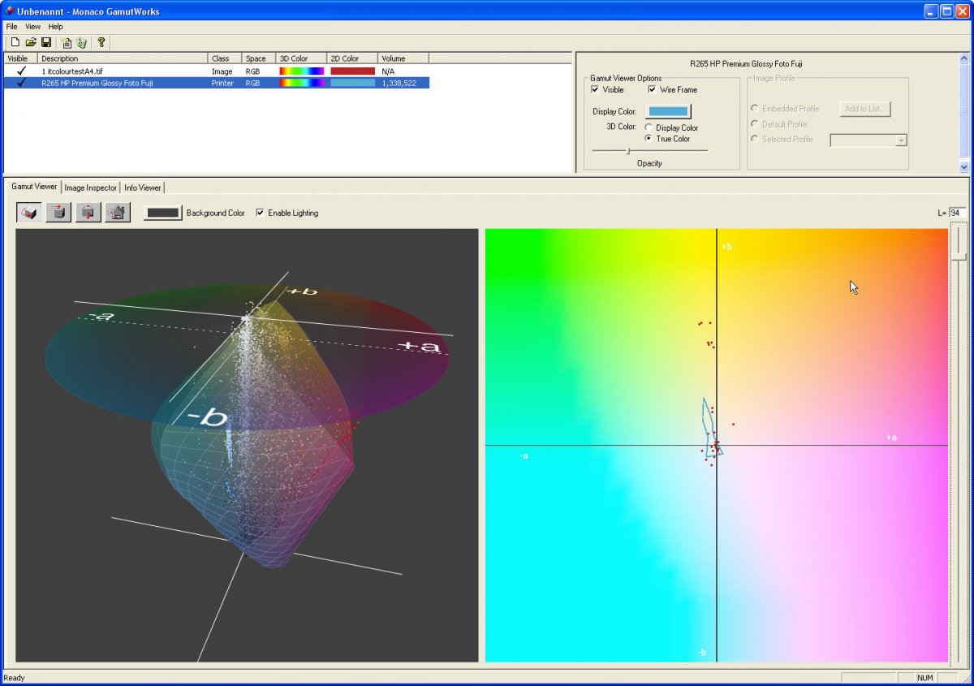Switch to the Info Viewer tab
This screenshot has height=686, width=974.
coord(142,188)
